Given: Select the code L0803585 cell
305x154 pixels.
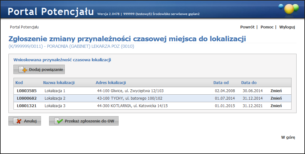Looking at the screenshot, I should coord(27,91).
